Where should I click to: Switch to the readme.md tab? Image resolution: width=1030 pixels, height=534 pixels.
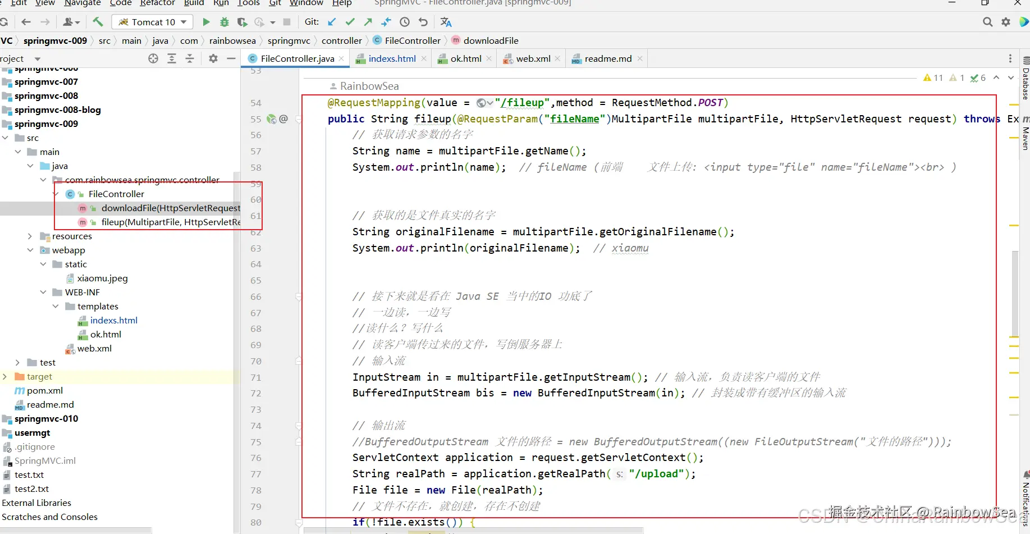(x=607, y=58)
